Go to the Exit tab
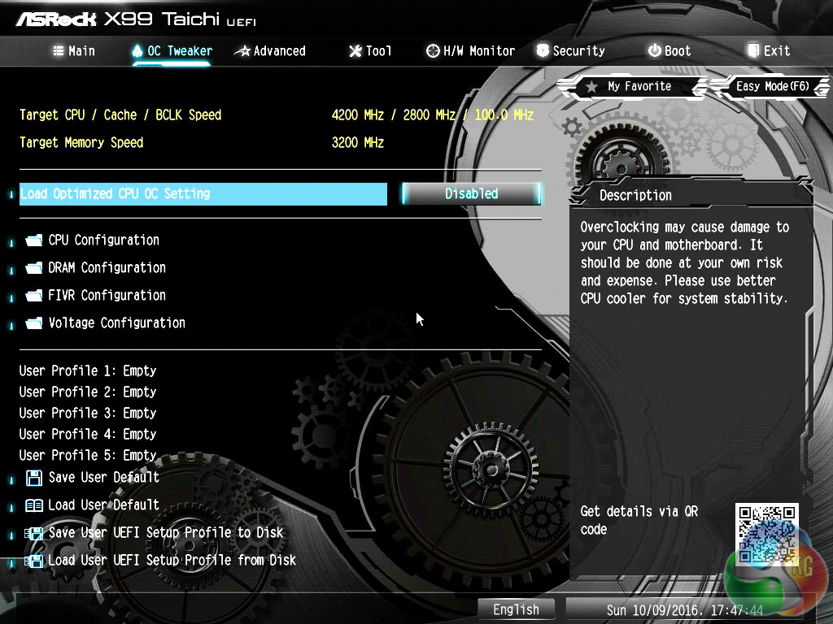This screenshot has height=624, width=833. coord(769,51)
